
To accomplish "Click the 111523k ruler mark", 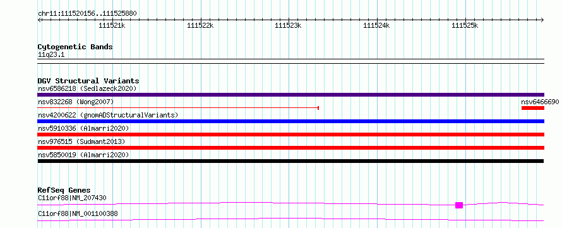I will click(x=288, y=25).
